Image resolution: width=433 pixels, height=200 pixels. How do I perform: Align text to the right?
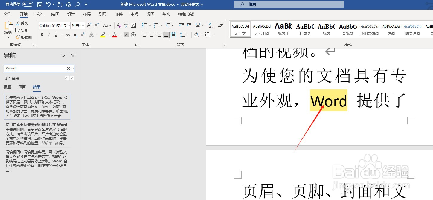pos(159,35)
